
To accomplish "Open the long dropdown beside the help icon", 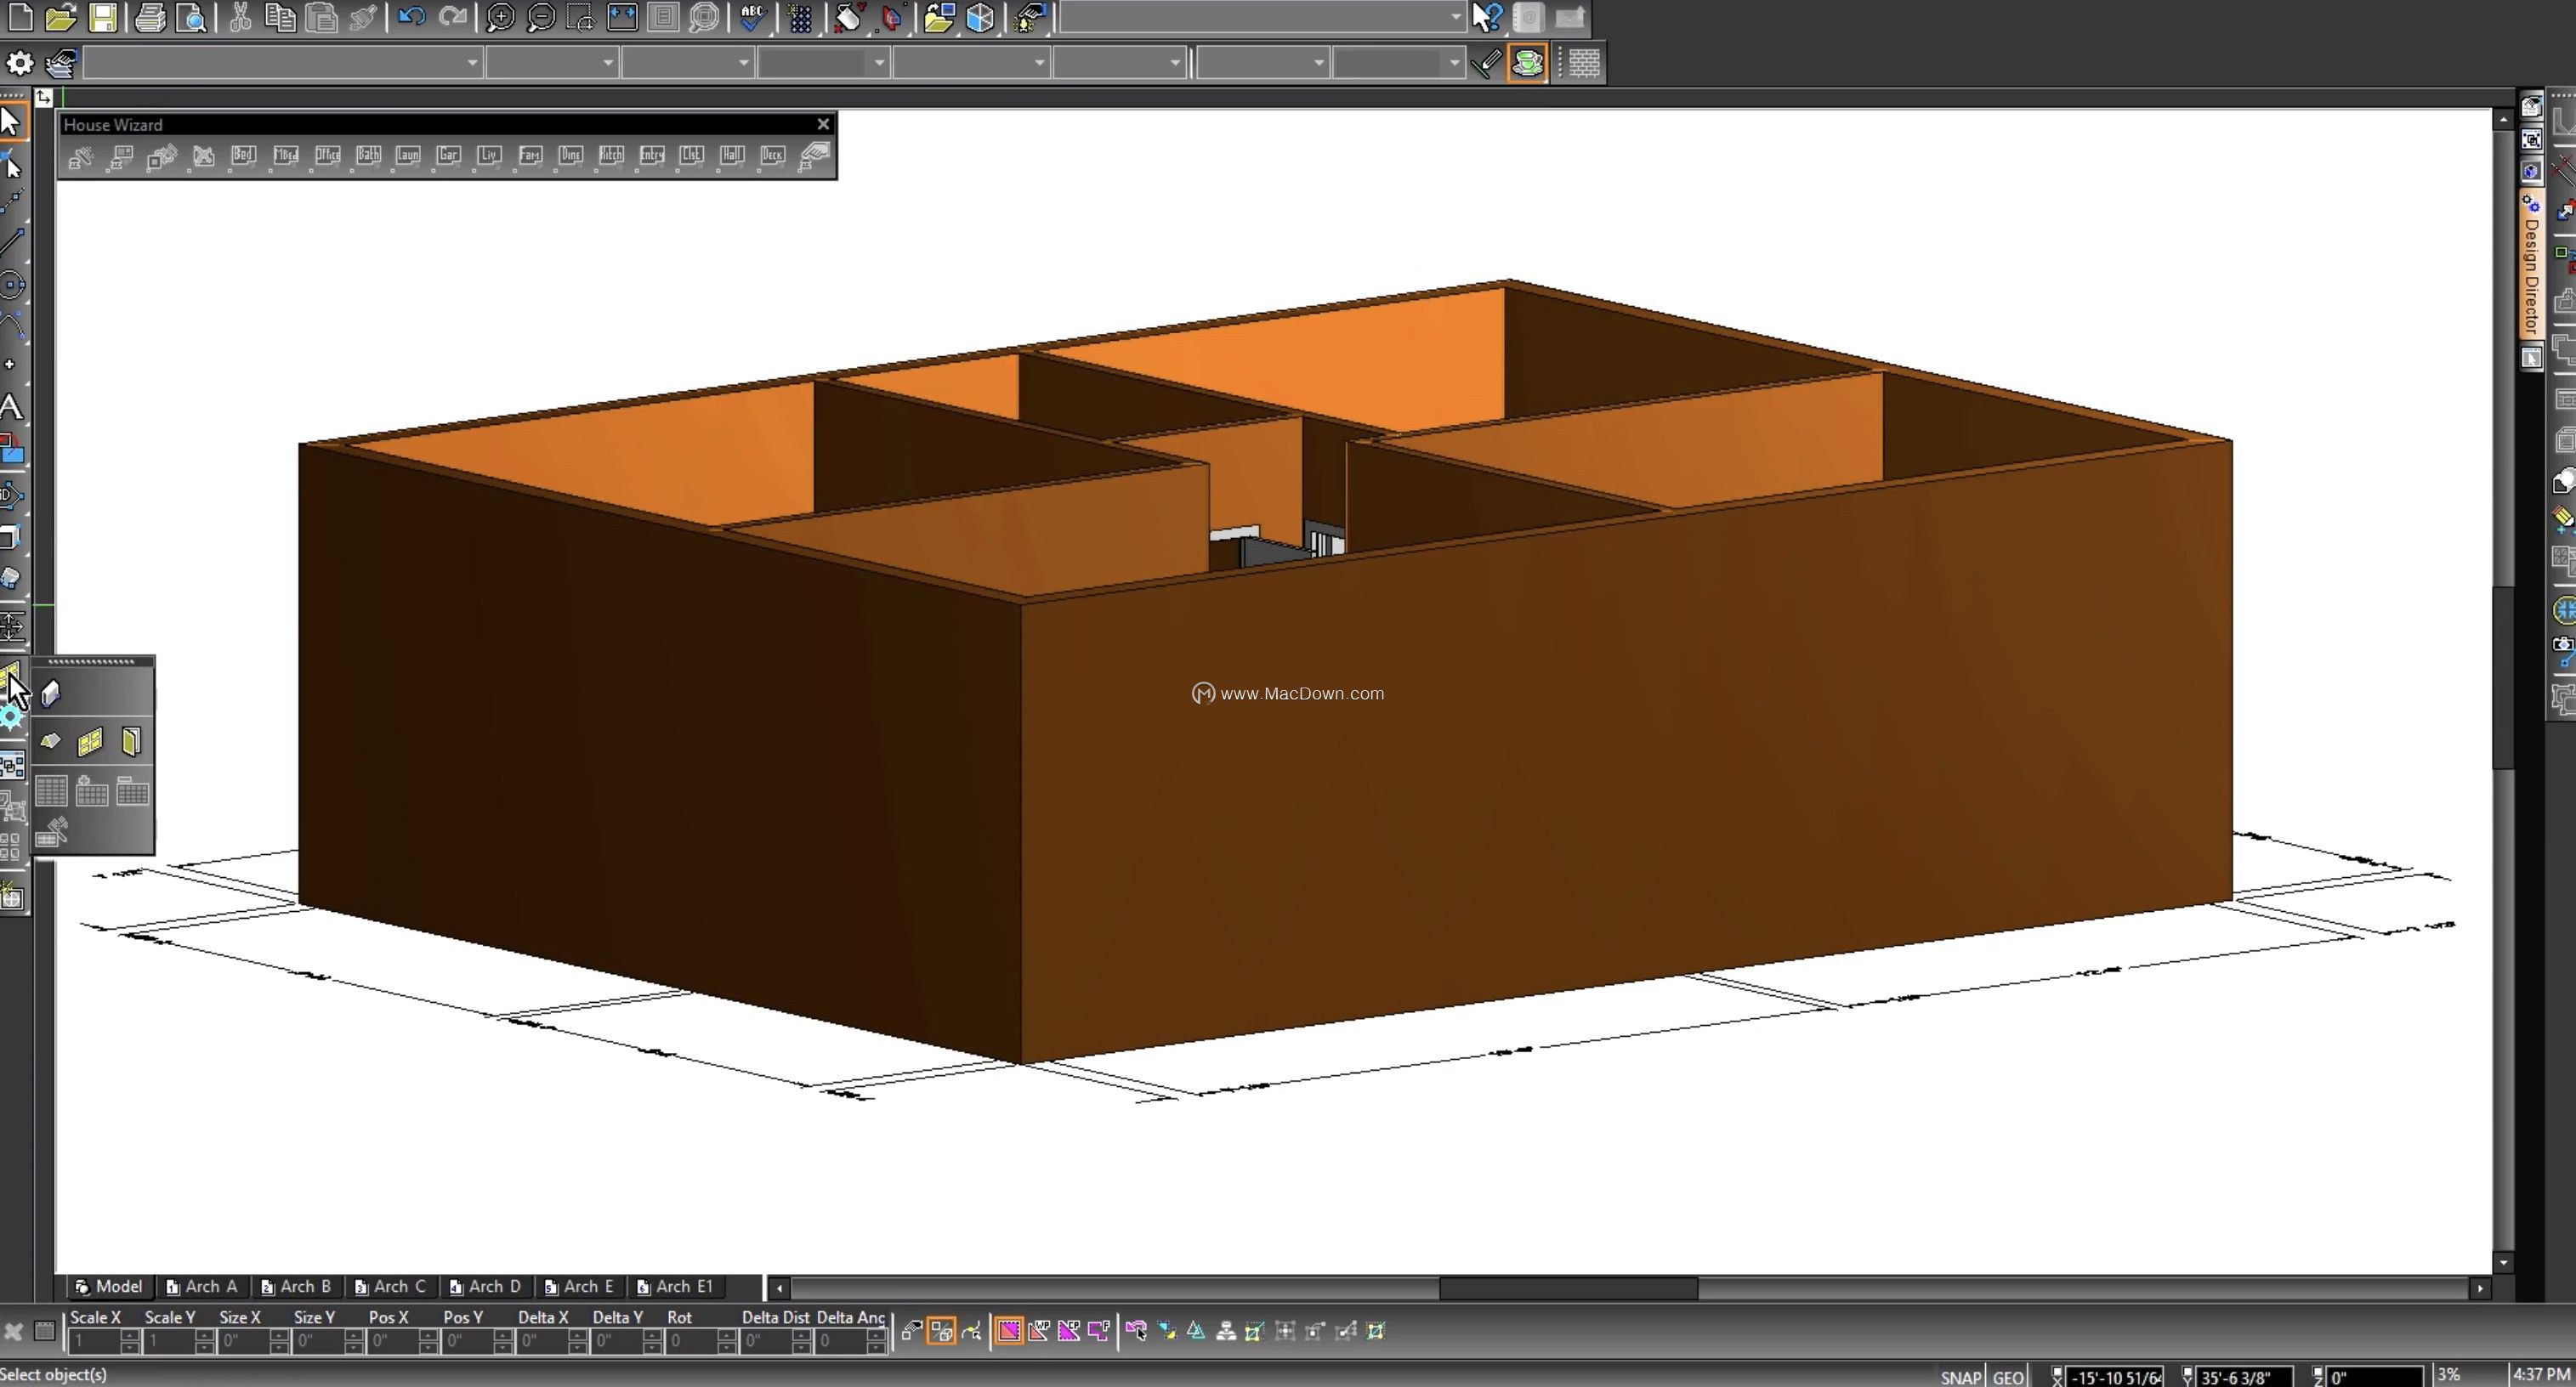I will pyautogui.click(x=1455, y=17).
